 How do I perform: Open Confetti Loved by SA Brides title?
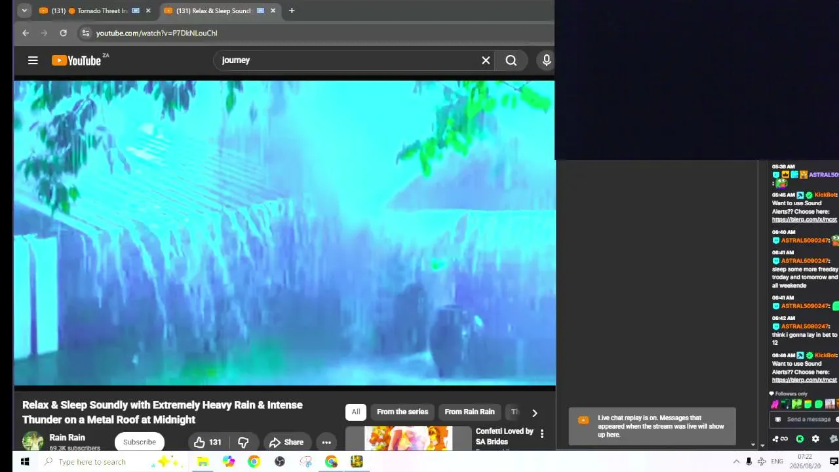pyautogui.click(x=504, y=436)
